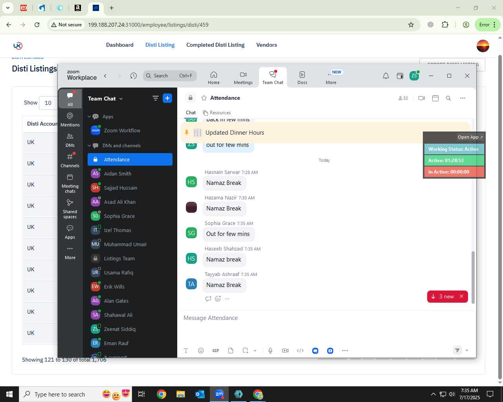Record a video message

click(285, 351)
